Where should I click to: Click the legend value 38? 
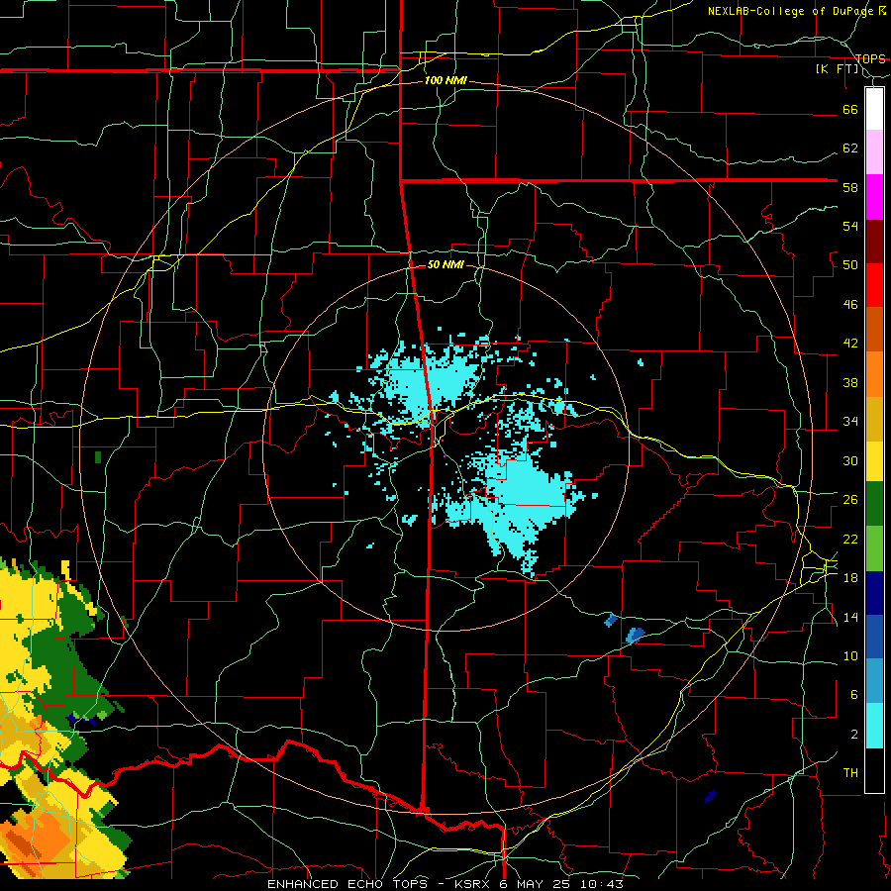tap(850, 382)
